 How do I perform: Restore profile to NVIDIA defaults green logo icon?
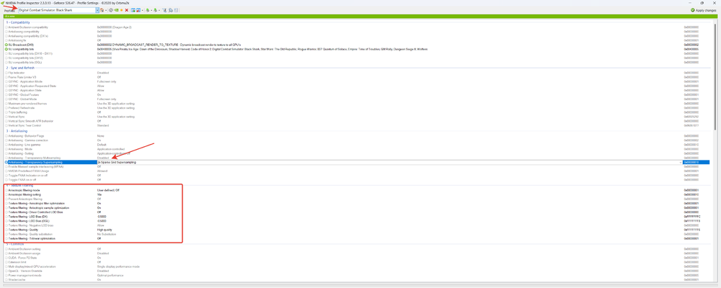tap(116, 10)
